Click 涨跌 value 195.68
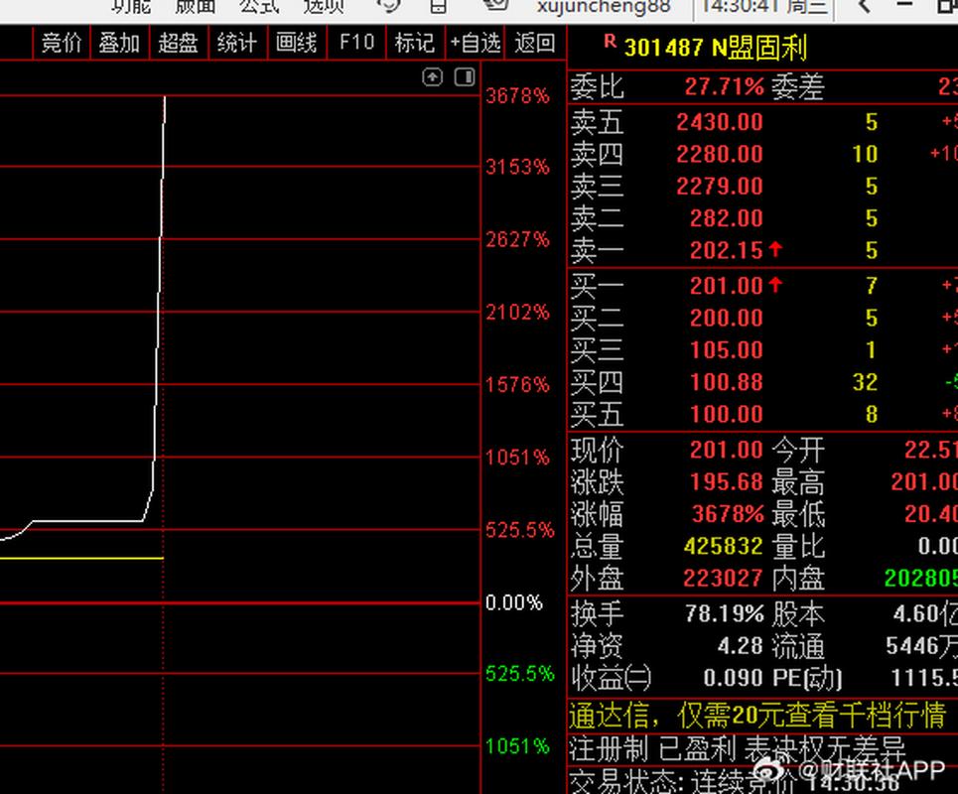 click(727, 482)
